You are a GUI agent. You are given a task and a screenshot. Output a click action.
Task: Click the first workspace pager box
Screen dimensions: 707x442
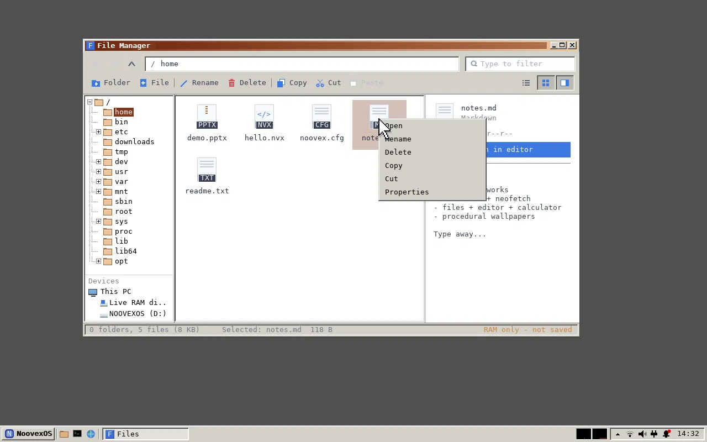[x=584, y=434]
